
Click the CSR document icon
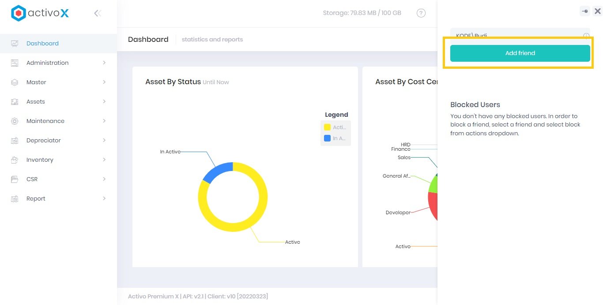click(x=15, y=179)
